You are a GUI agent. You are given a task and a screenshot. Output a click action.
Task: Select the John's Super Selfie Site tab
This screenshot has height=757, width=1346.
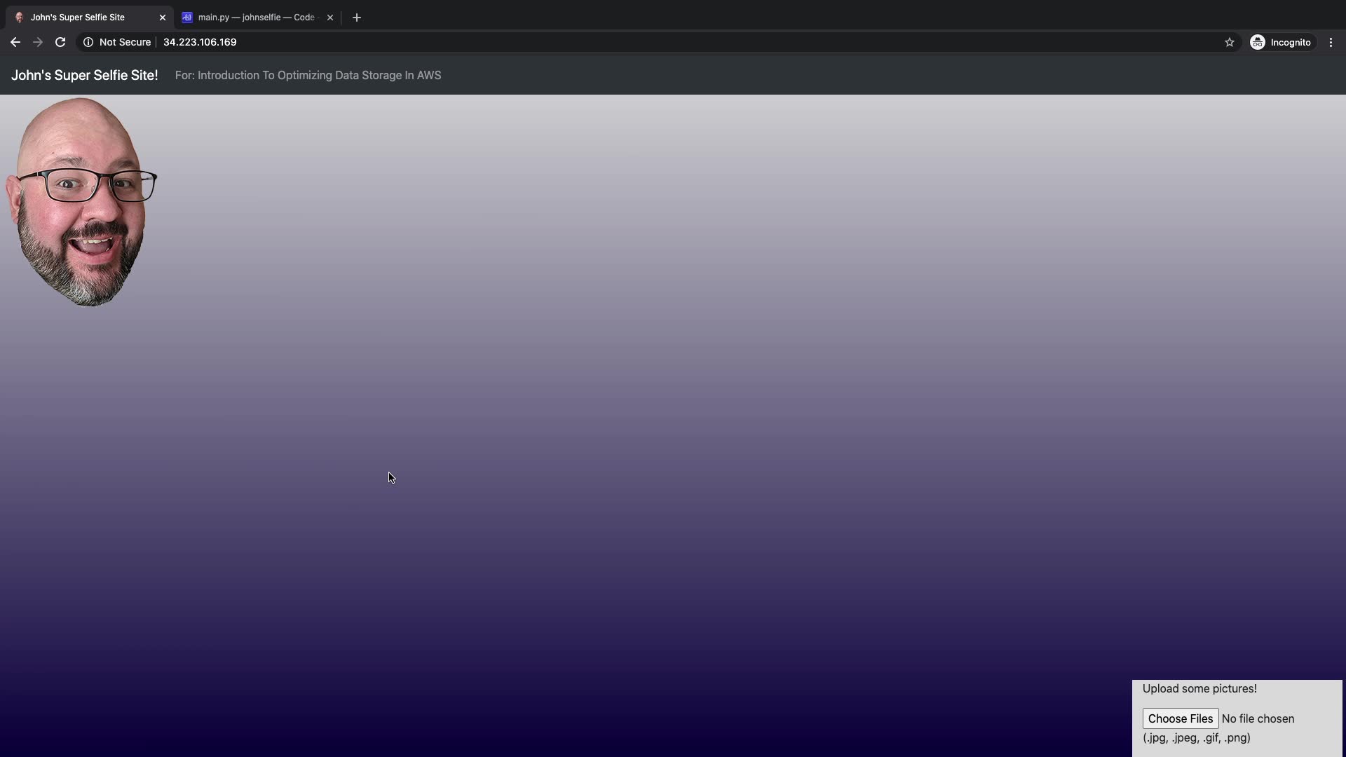77,18
